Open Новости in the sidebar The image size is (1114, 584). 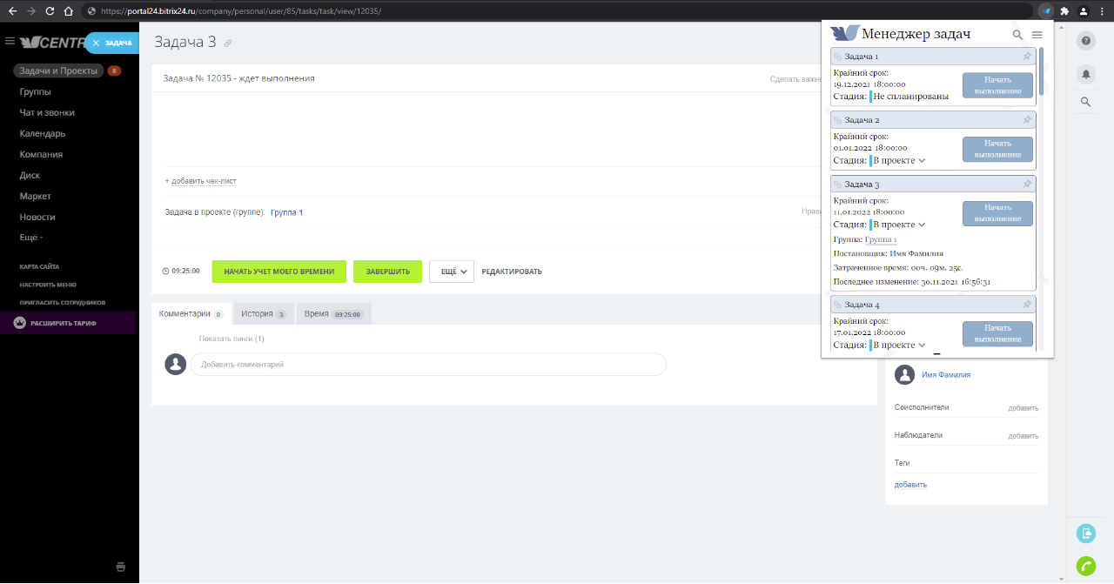37,217
